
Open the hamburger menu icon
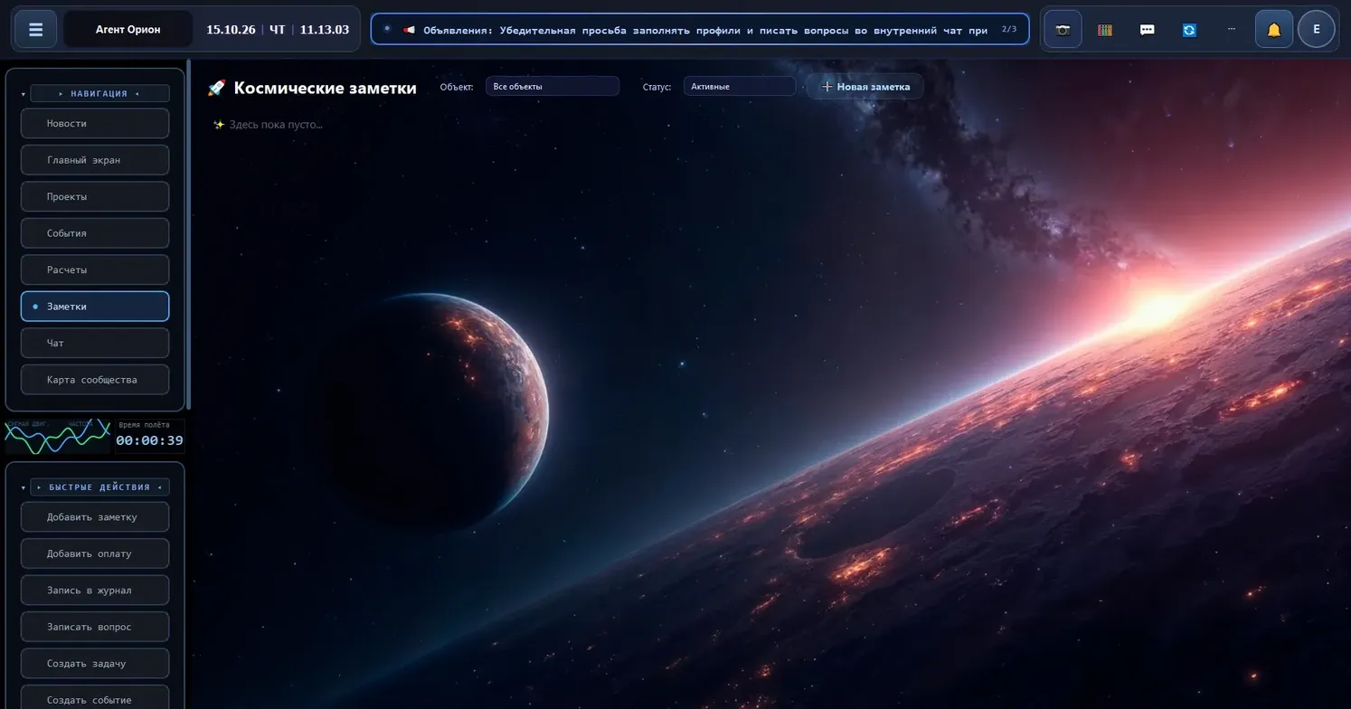(36, 30)
